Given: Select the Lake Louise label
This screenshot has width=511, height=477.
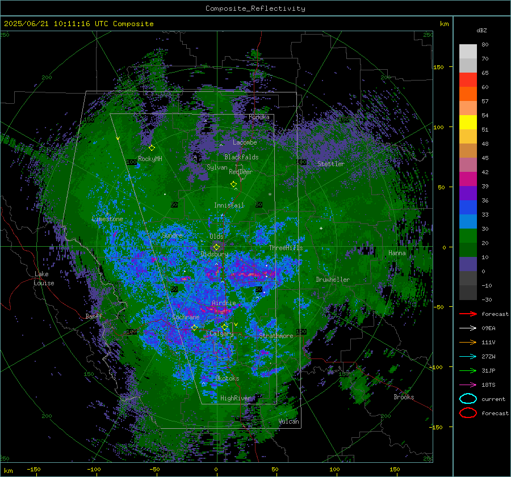Looking at the screenshot, I should pyautogui.click(x=44, y=278).
